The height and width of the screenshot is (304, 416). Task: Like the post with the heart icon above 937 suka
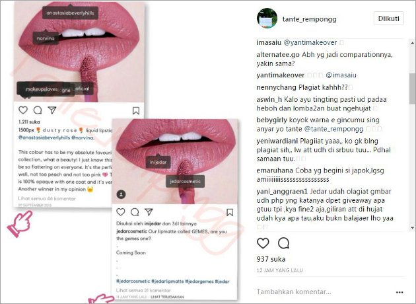point(263,243)
